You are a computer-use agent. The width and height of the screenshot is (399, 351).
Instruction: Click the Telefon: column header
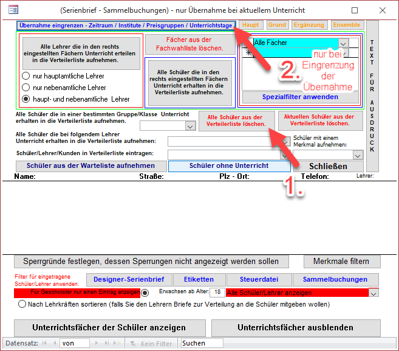[315, 176]
